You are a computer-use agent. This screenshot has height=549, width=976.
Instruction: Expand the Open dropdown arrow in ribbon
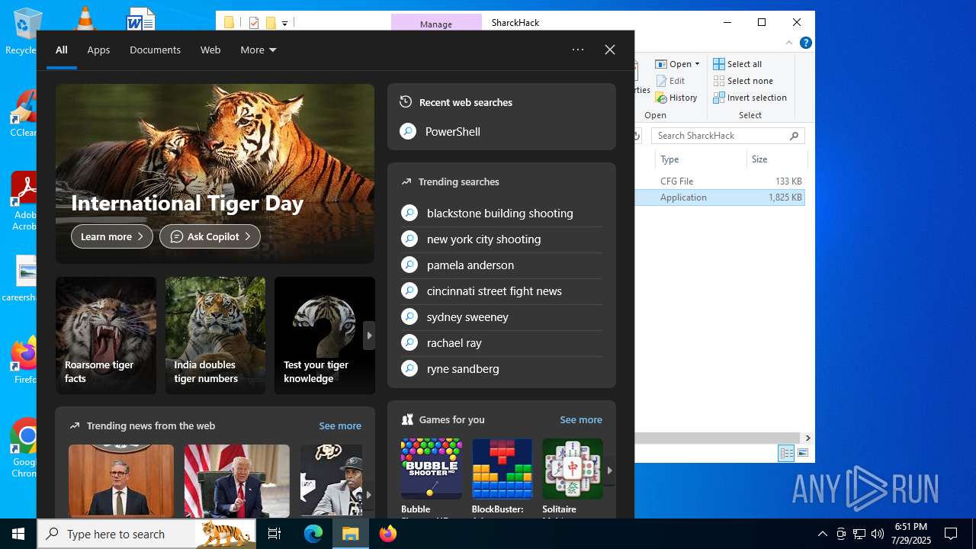tap(697, 64)
